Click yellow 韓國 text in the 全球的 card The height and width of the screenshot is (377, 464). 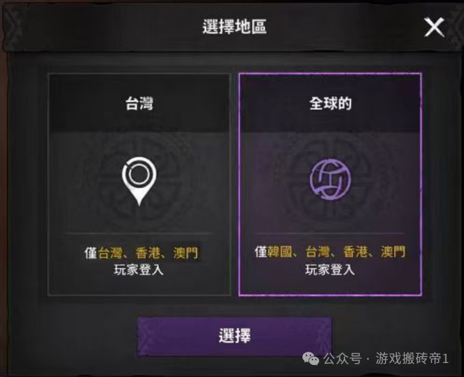279,252
